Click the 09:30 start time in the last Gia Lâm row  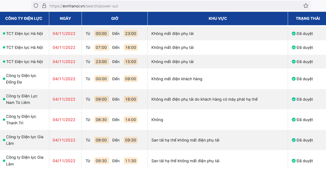coord(101,161)
